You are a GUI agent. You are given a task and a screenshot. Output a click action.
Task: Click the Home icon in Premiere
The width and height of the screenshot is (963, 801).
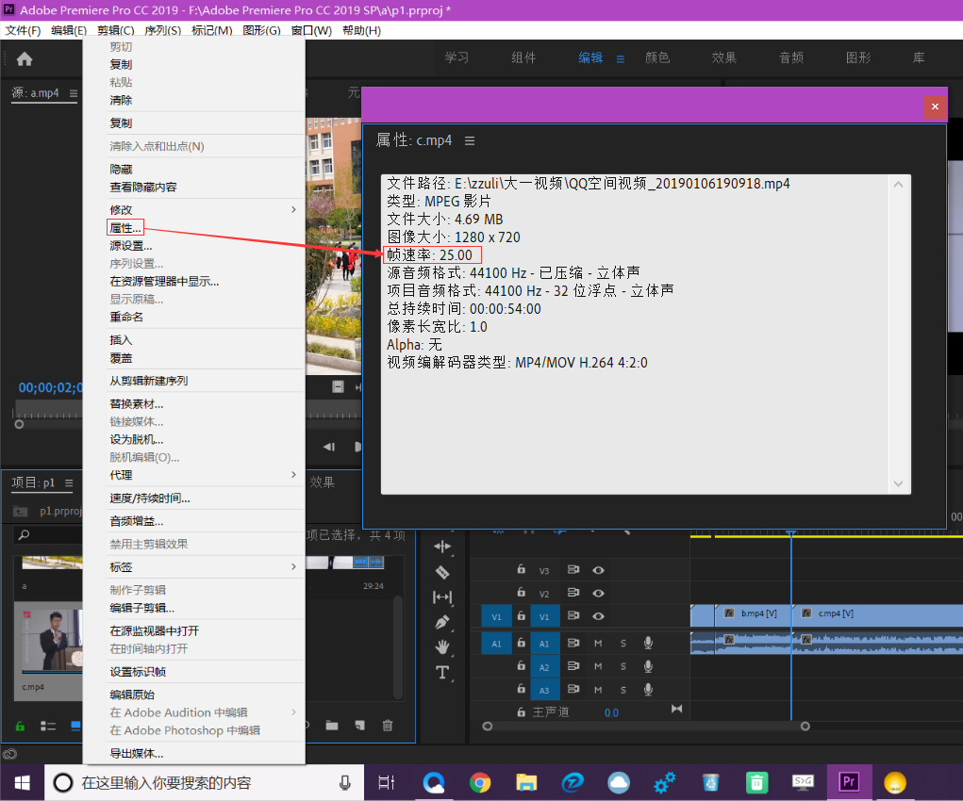pyautogui.click(x=25, y=59)
